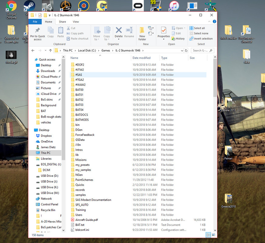Go up one folder level arrow
This screenshot has width=265, height=243.
[50, 50]
